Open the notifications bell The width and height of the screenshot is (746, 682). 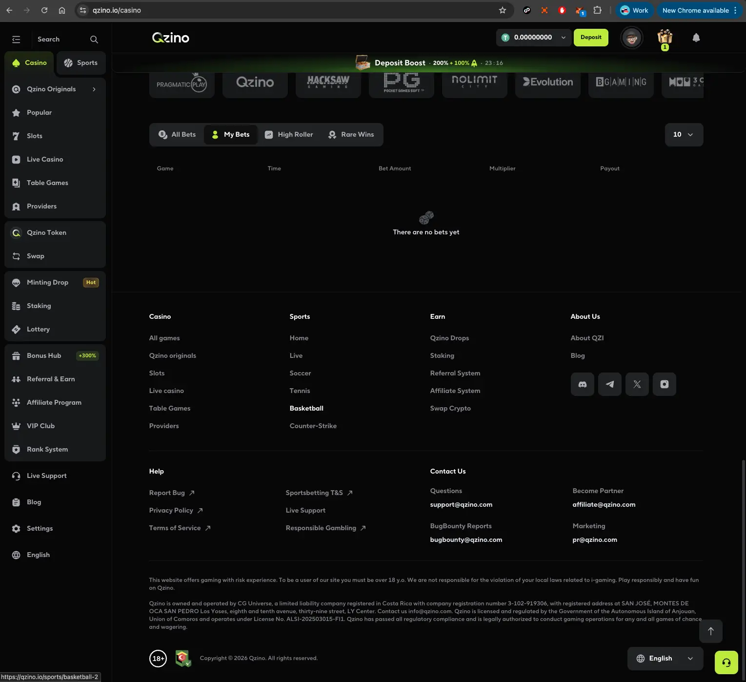point(696,38)
